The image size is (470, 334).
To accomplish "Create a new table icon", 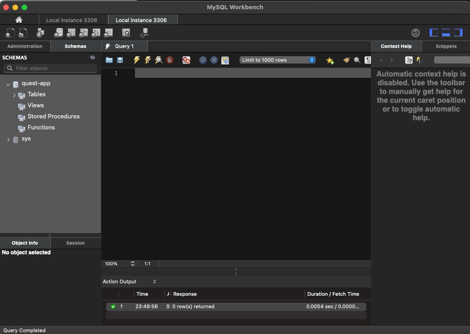I will coord(71,33).
